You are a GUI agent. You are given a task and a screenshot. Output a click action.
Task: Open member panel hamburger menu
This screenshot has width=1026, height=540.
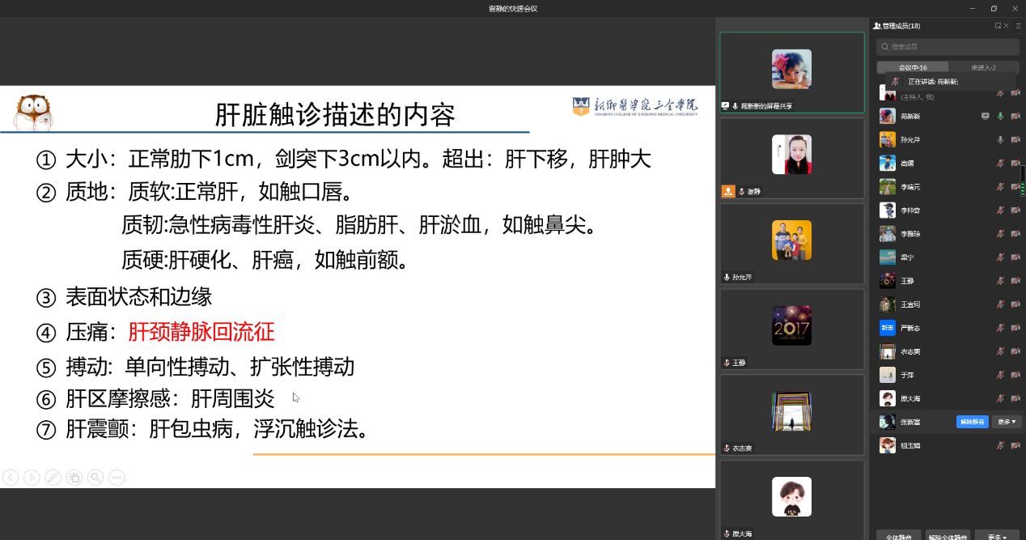tap(1018, 26)
